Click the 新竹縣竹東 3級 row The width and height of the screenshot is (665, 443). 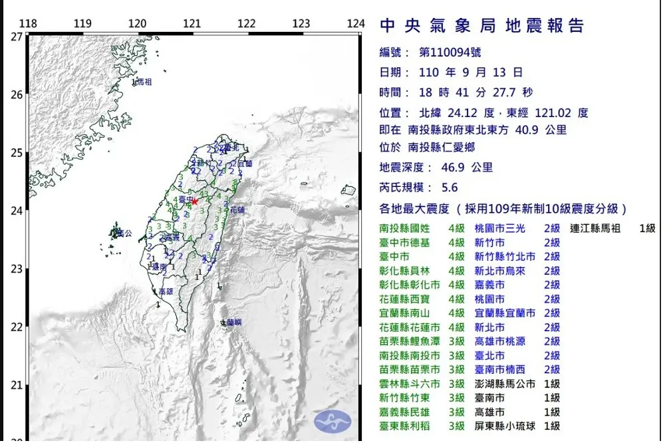[422, 398]
